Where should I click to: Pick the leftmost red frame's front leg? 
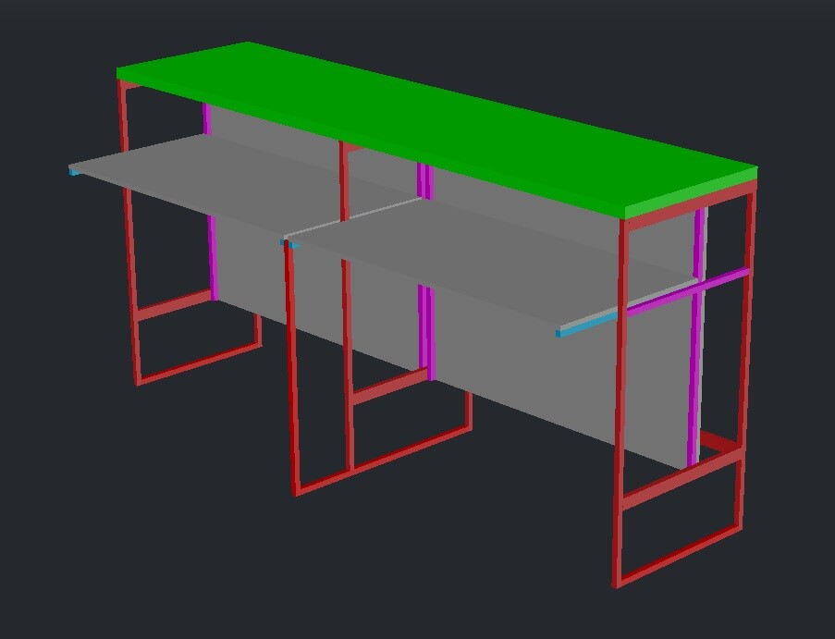(x=130, y=277)
